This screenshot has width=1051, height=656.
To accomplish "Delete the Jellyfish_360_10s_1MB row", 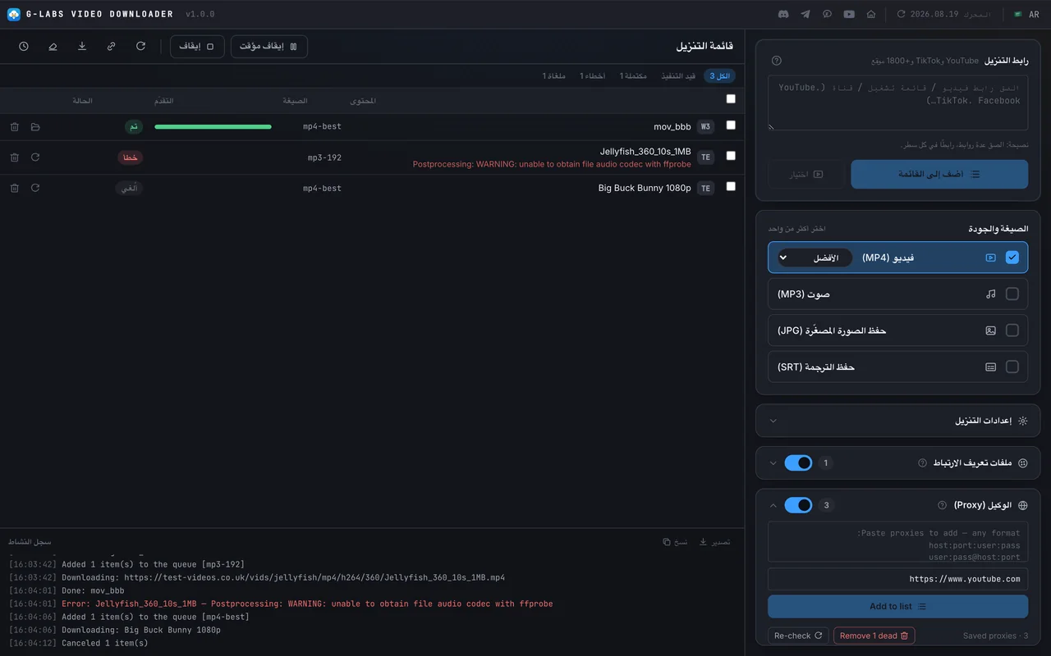I will (x=15, y=157).
